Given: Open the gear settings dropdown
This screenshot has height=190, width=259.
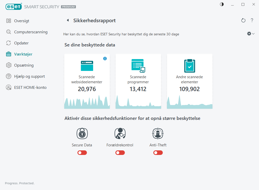Looking at the screenshot, I should [250, 33].
